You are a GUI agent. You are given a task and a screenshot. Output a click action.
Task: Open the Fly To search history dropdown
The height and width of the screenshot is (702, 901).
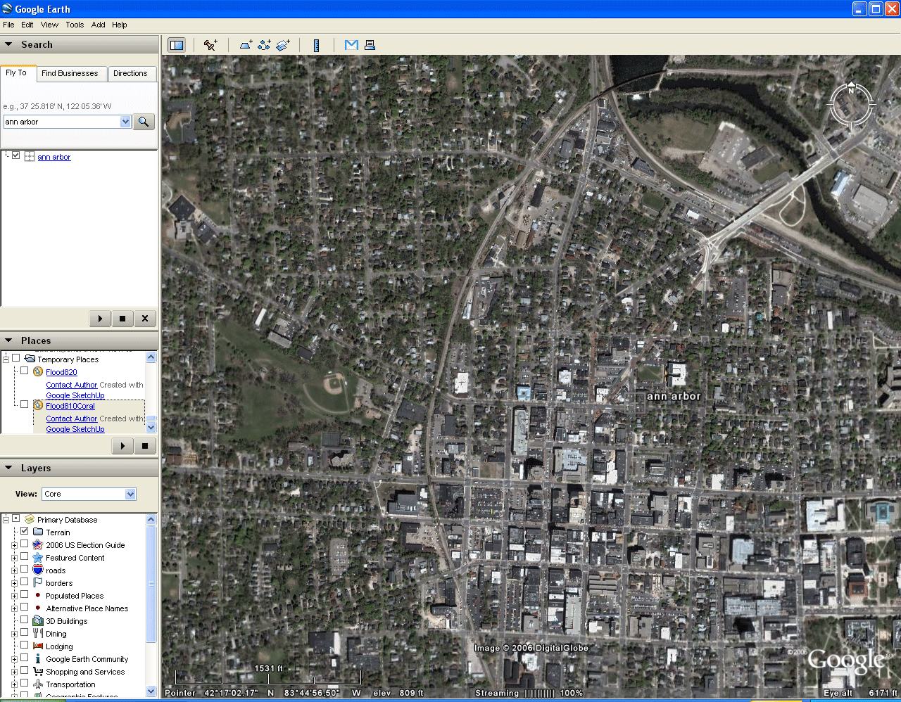point(126,122)
